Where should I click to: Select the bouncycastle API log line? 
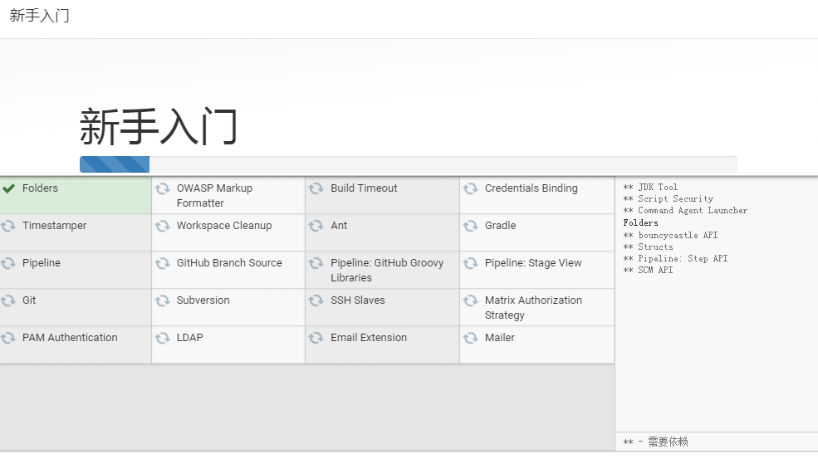pyautogui.click(x=670, y=235)
